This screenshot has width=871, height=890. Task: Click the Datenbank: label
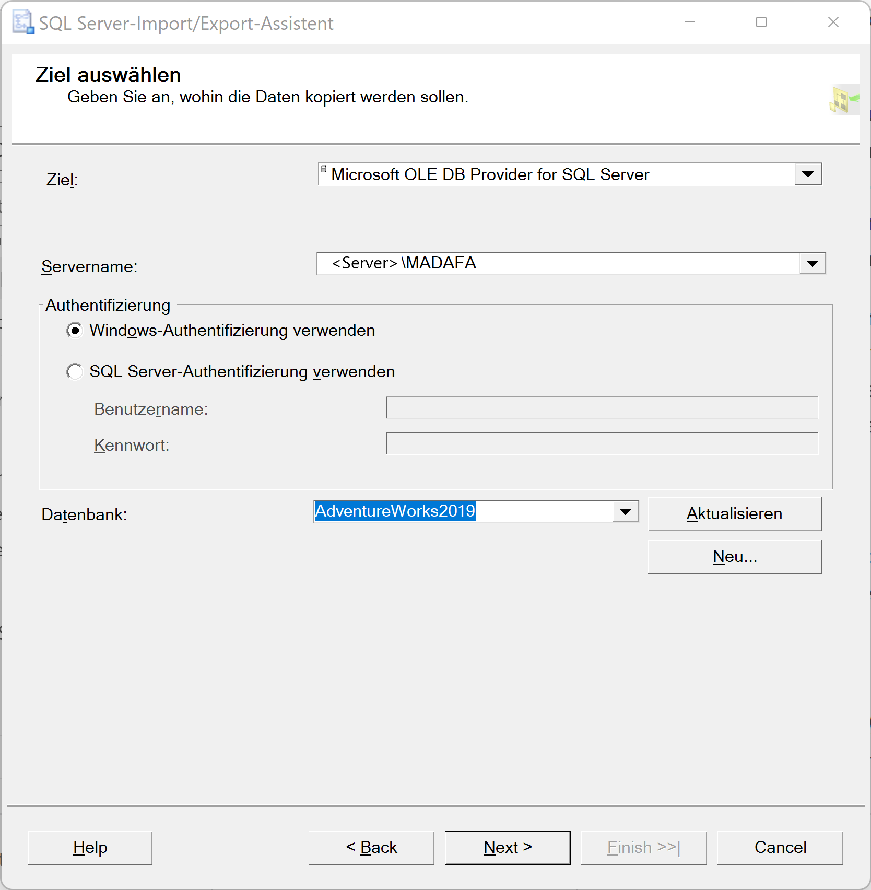pyautogui.click(x=84, y=515)
